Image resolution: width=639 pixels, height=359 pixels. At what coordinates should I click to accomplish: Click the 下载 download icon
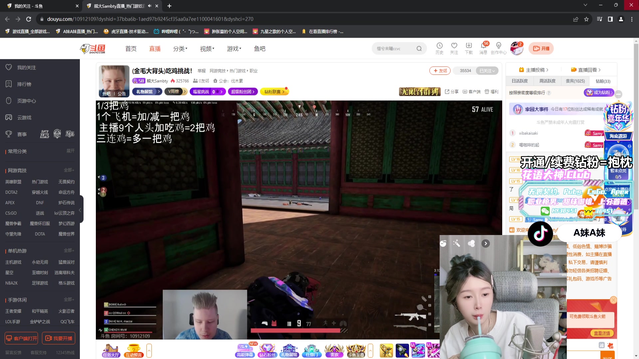pos(469,48)
